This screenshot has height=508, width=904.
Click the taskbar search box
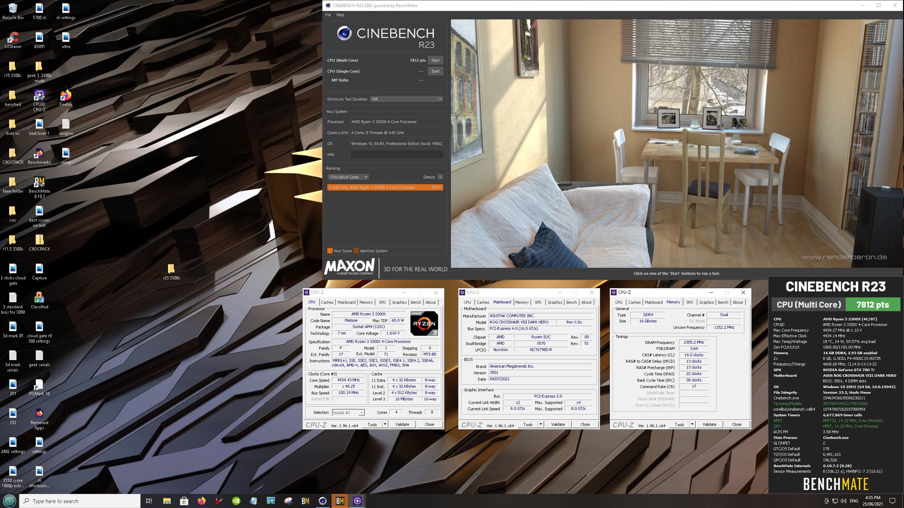[x=79, y=501]
